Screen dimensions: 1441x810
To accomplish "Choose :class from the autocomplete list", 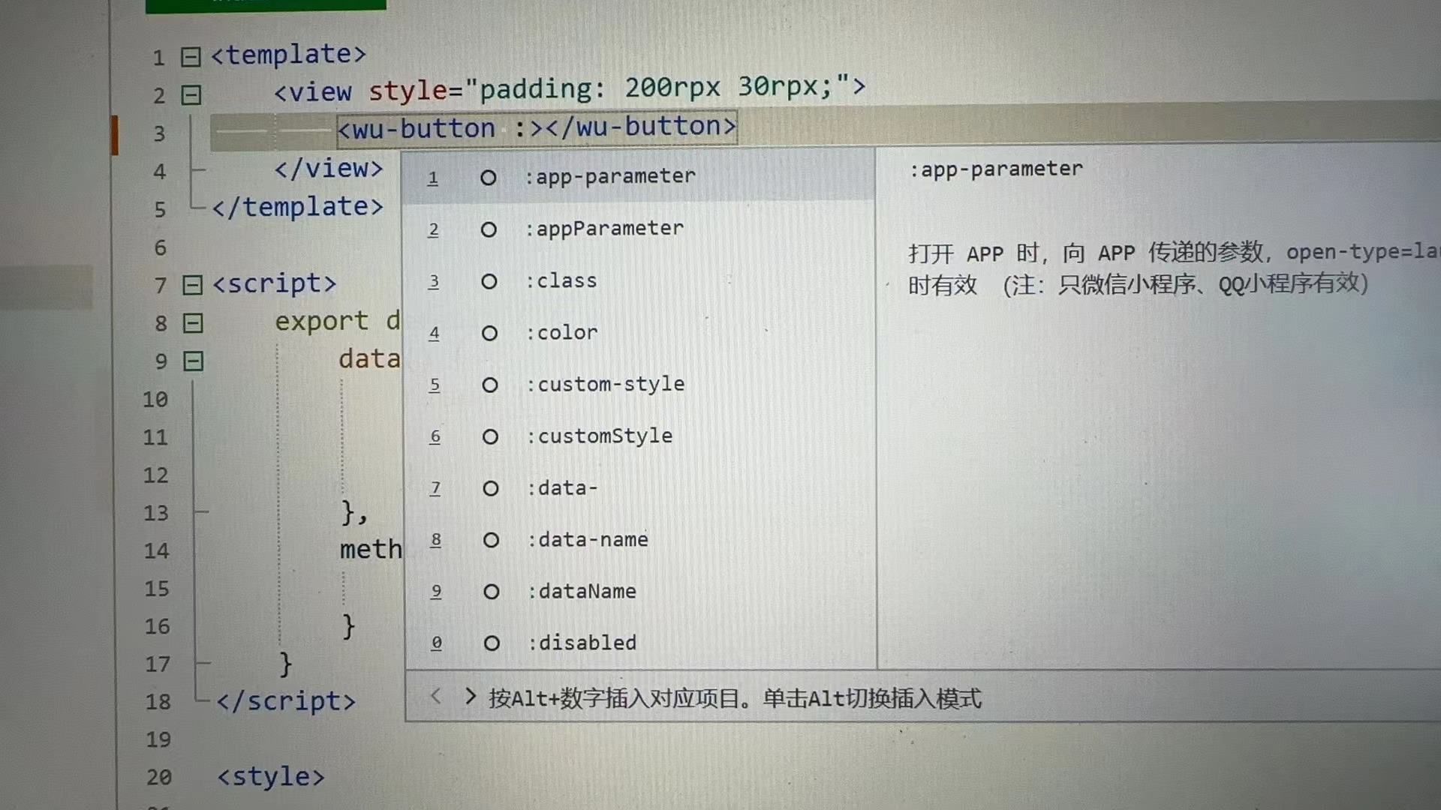I will click(639, 280).
